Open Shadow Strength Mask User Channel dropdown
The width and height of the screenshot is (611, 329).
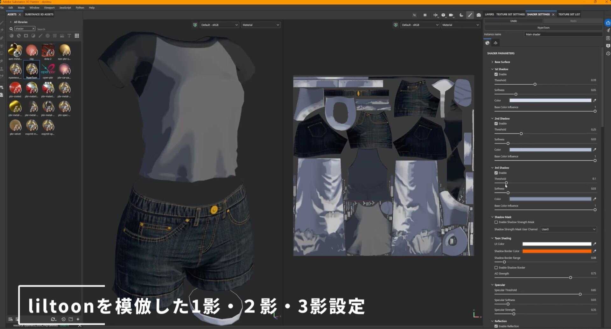[568, 229]
